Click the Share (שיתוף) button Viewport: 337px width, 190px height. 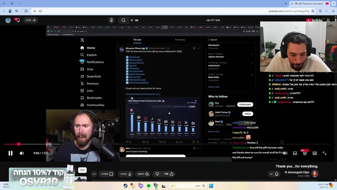143,174
